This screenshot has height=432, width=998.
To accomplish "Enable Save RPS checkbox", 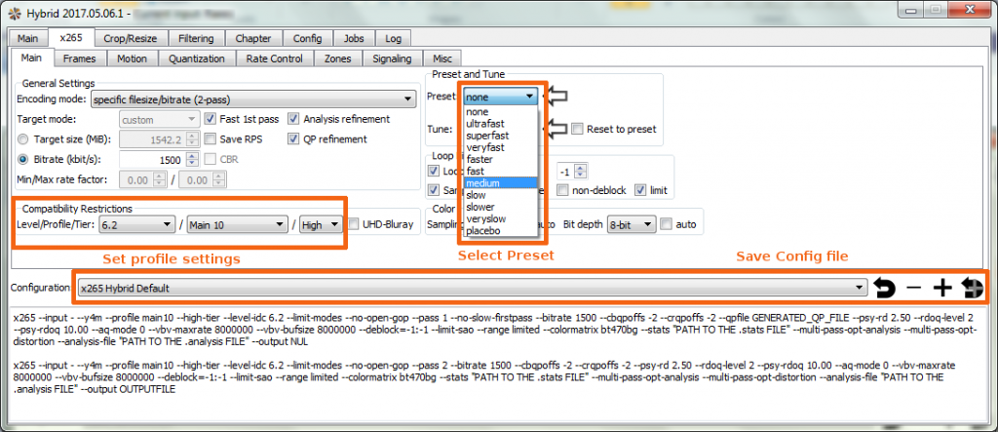I will coord(209,138).
